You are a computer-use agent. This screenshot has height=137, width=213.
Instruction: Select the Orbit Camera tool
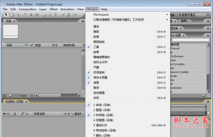click(x=31, y=15)
